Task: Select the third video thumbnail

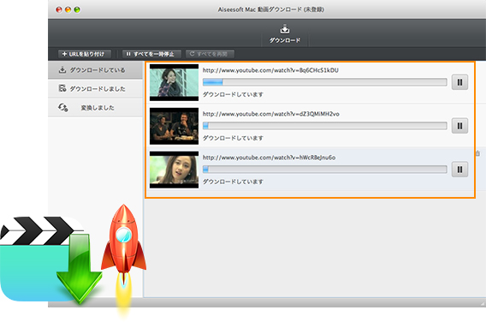Action: [x=175, y=170]
